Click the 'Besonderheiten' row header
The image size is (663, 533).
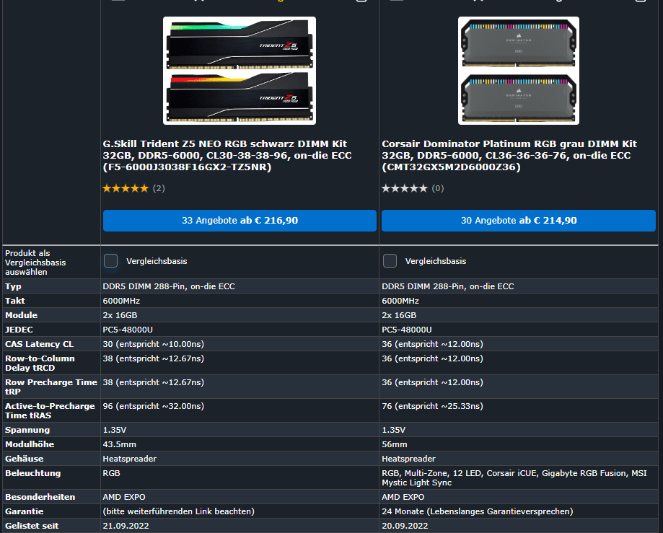pyautogui.click(x=40, y=497)
